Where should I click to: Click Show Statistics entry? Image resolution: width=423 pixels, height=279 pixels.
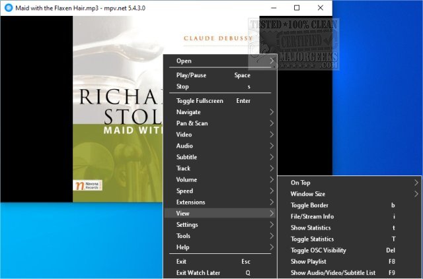point(350,228)
